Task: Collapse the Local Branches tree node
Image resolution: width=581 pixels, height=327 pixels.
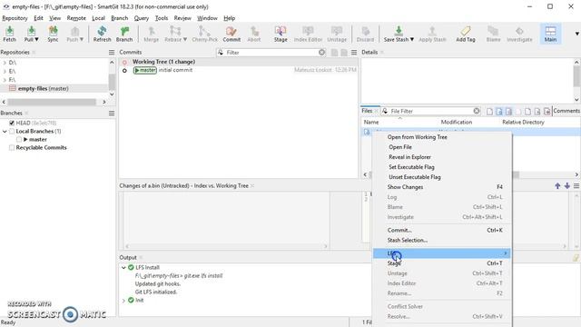Action: [x=5, y=131]
